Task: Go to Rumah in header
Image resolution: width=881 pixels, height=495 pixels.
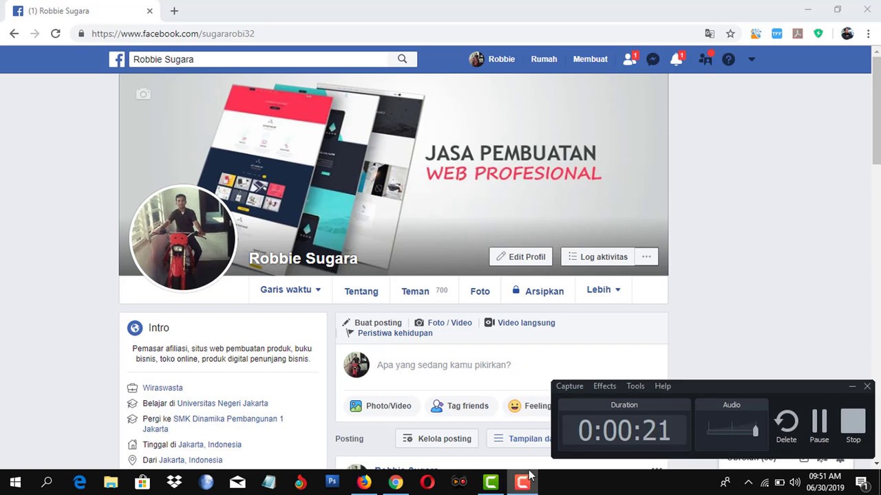Action: (544, 59)
